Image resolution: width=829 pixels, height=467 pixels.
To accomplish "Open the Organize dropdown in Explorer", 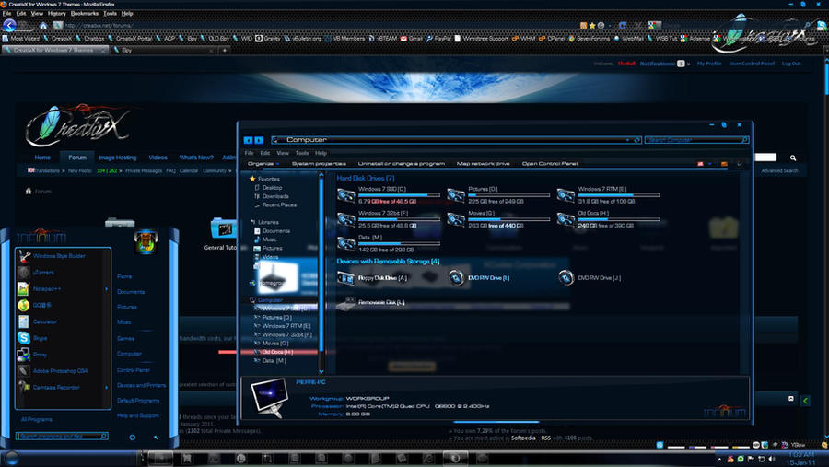I will (263, 164).
